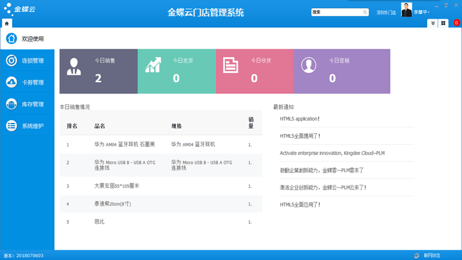
Task: Open notice Activate enterprise innovation, Kingdee Cloud-PLM
Action: point(332,153)
